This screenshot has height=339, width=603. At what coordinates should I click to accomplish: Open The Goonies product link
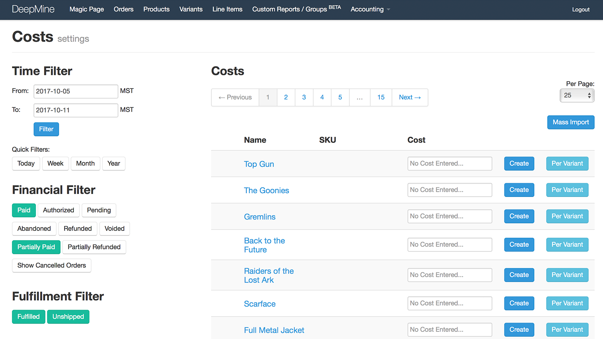[266, 190]
